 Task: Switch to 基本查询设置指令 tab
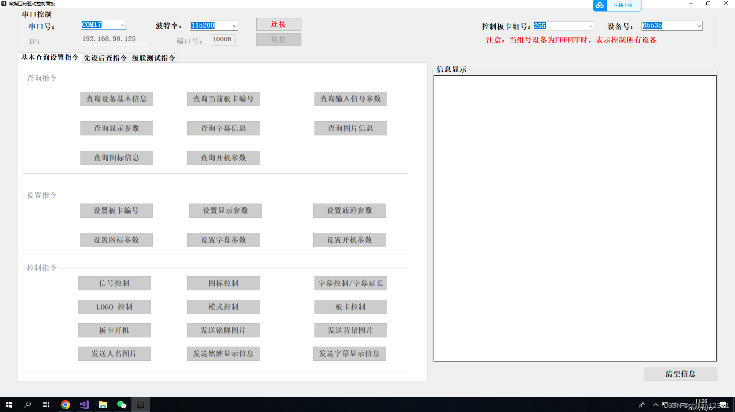point(50,57)
